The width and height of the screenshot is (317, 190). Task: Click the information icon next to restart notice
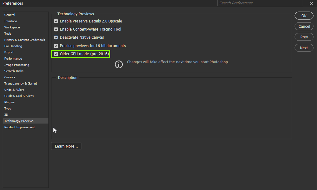(x=119, y=64)
